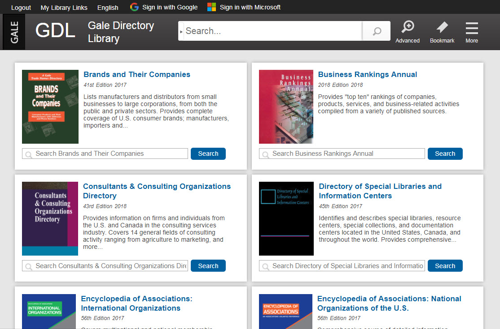Expand the search box options arrow
The height and width of the screenshot is (329, 500).
click(181, 31)
